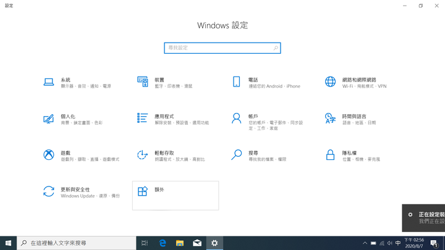Select the 應用程式 category title
Image resolution: width=445 pixels, height=250 pixels.
coord(164,117)
